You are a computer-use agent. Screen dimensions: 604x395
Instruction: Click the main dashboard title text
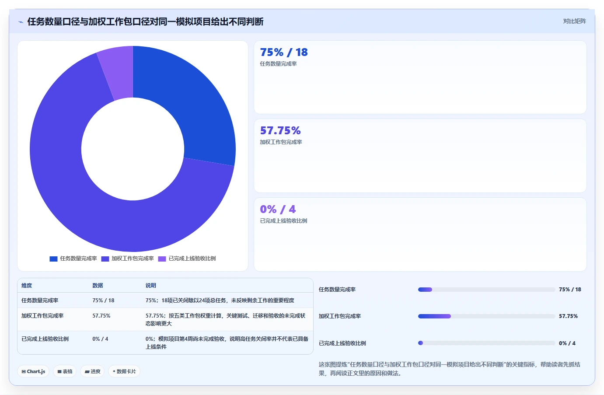(x=145, y=21)
